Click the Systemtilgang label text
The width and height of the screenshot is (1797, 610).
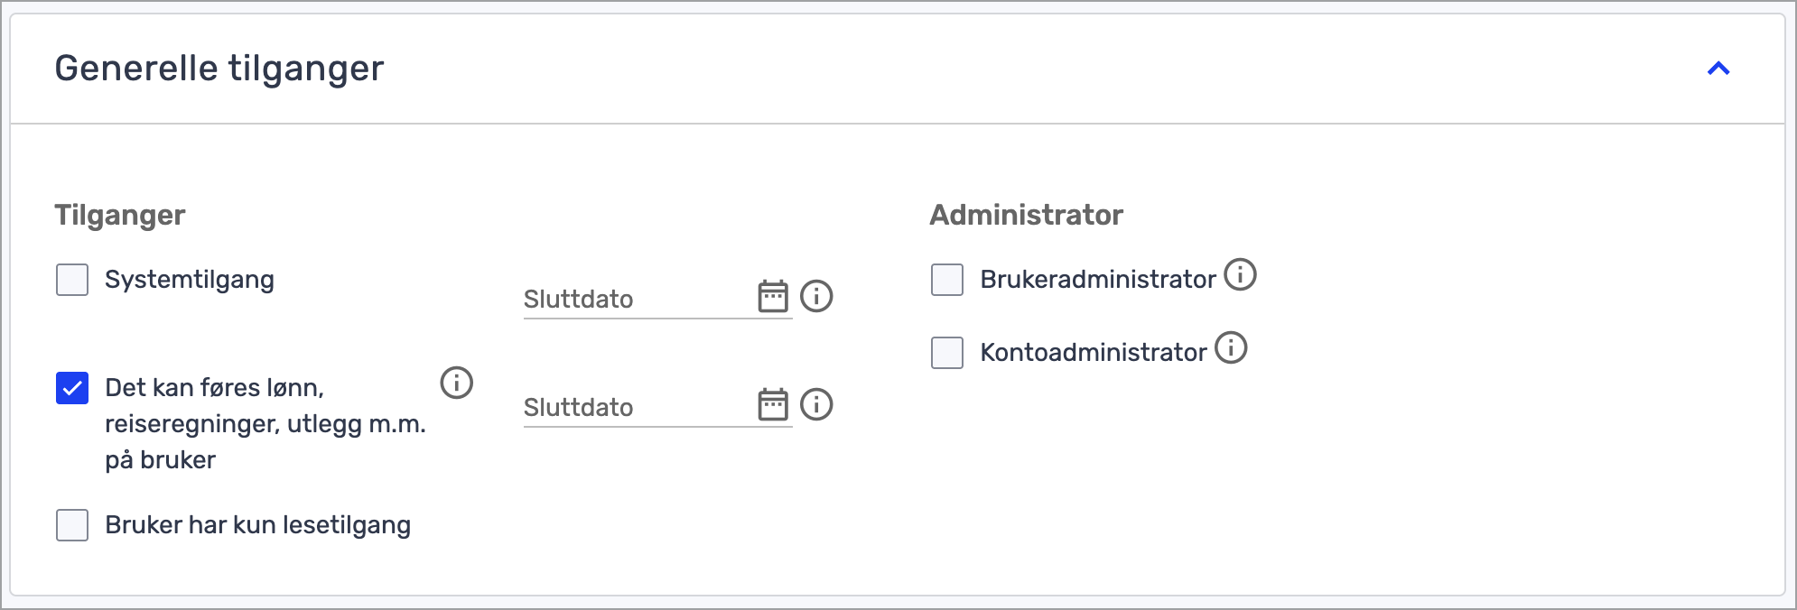[x=190, y=280]
